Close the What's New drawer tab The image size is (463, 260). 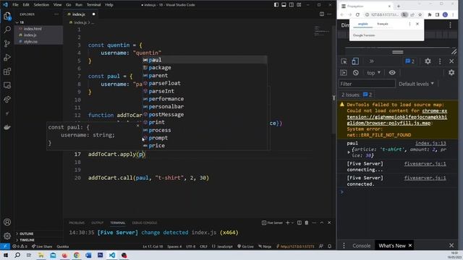[x=410, y=246]
